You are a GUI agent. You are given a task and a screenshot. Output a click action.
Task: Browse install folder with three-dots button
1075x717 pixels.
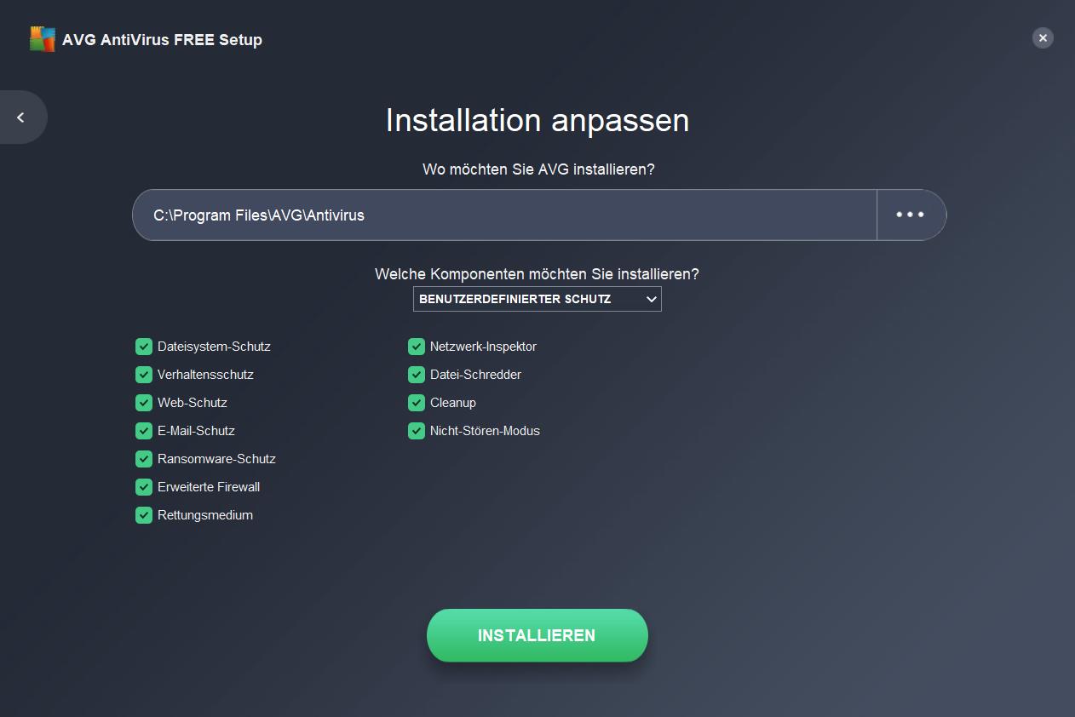pyautogui.click(x=911, y=215)
